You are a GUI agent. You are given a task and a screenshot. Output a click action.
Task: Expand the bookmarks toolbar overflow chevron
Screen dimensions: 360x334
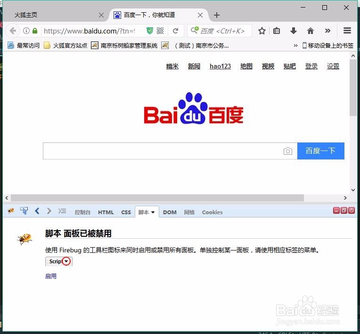[x=295, y=45]
